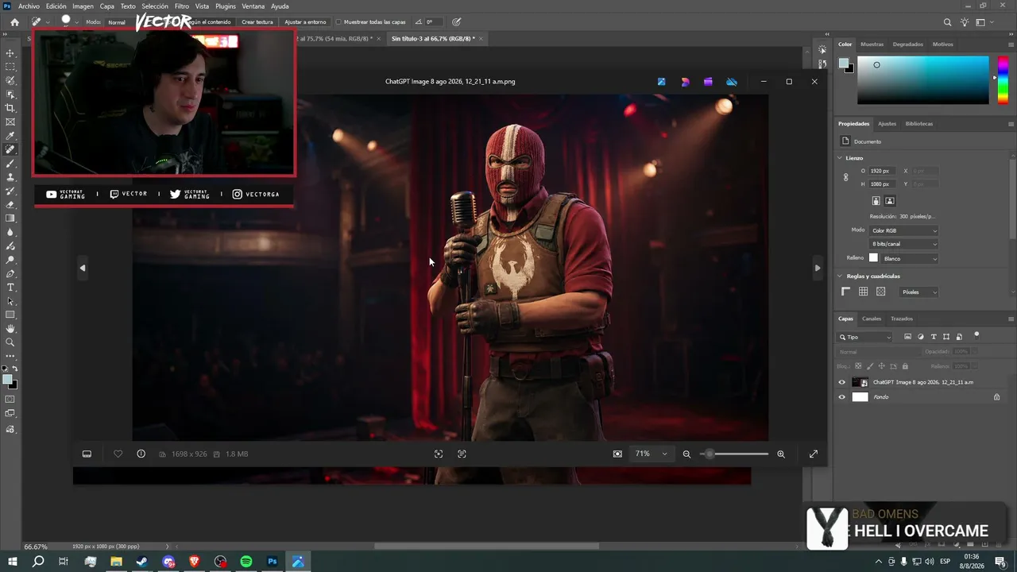This screenshot has width=1017, height=572.
Task: Select the Spot Healing Brush tool in toolbar
Action: (10, 149)
